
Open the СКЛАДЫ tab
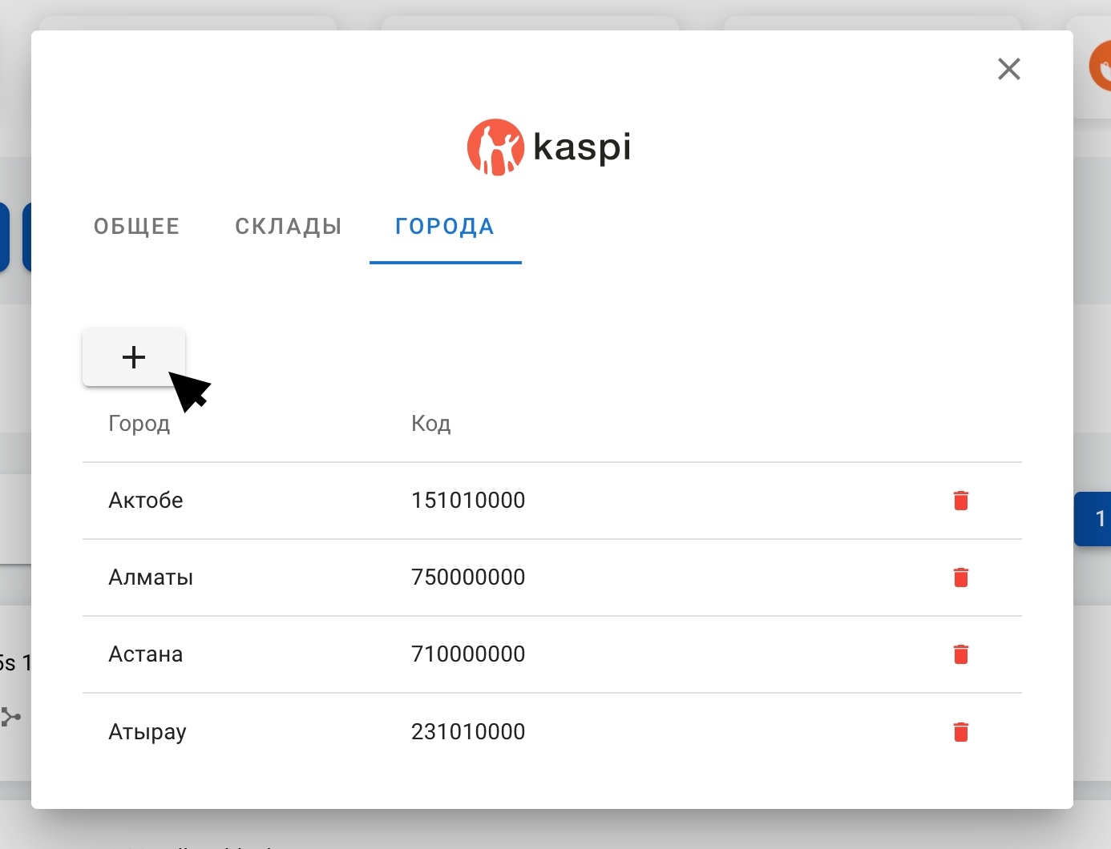289,227
